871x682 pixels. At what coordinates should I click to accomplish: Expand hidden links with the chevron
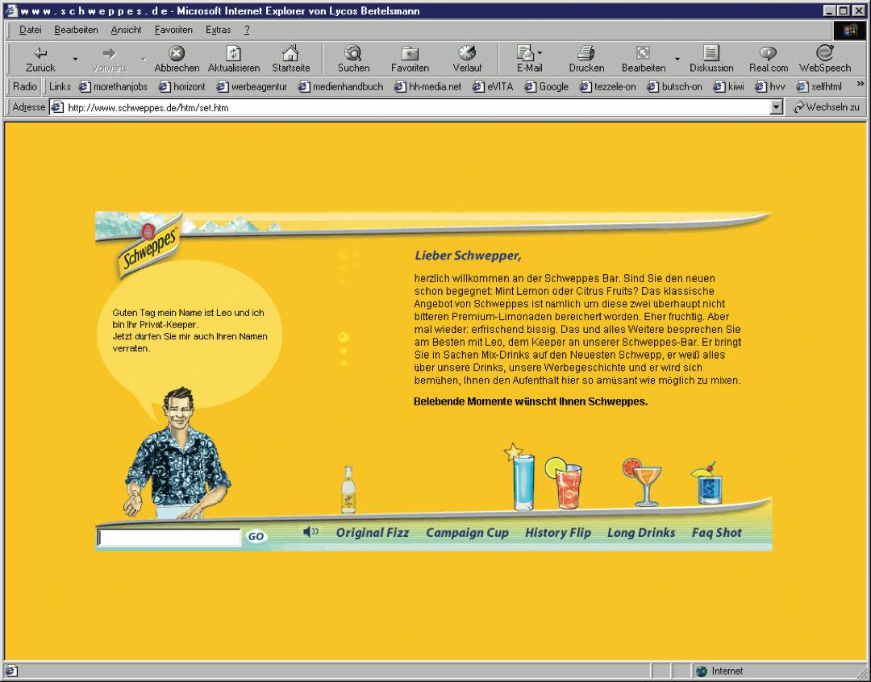click(x=860, y=85)
